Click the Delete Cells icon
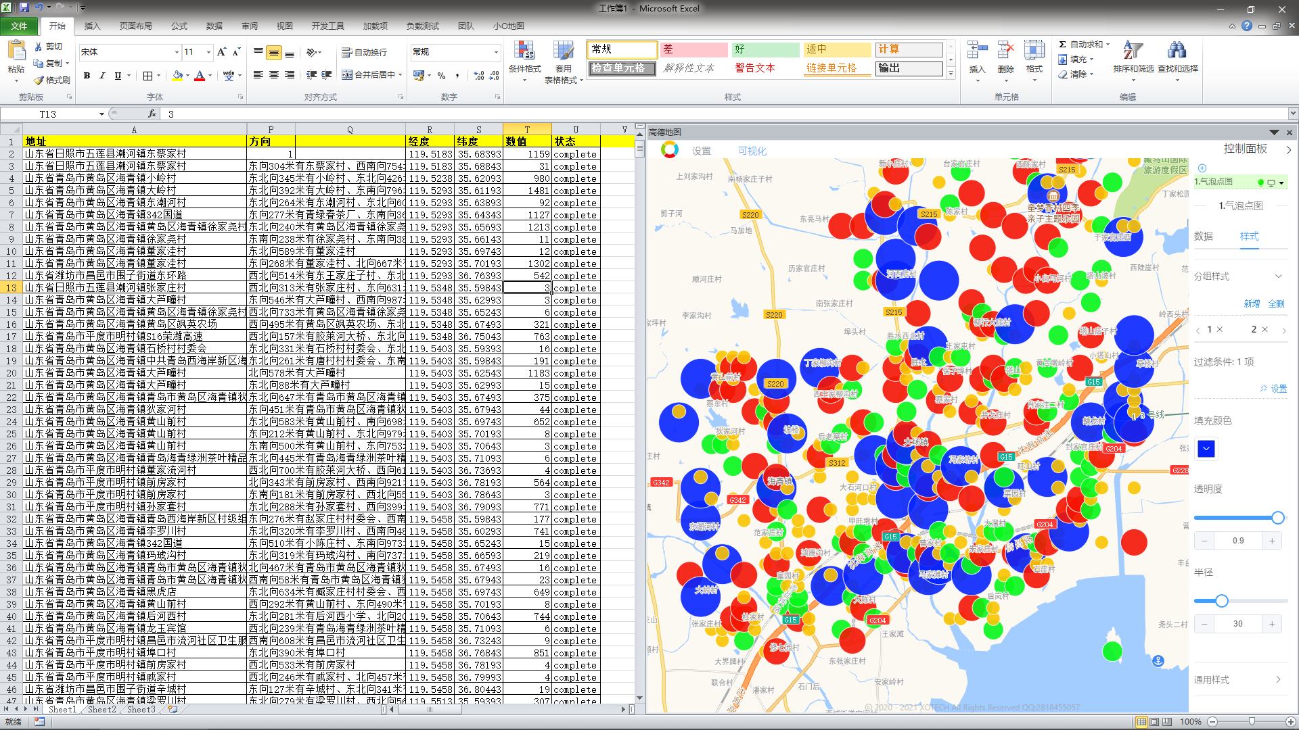 [x=1005, y=51]
